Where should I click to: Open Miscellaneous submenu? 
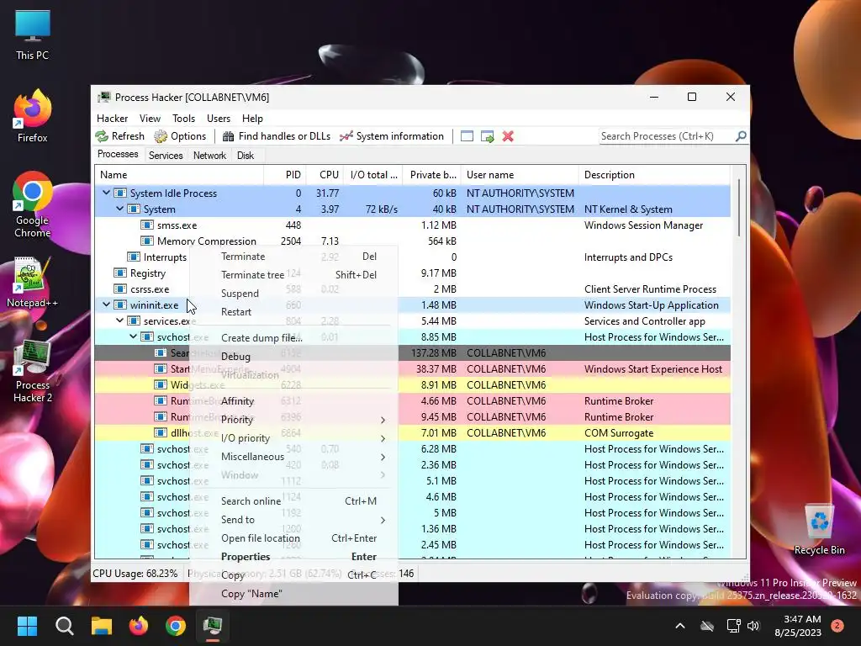tap(293, 457)
